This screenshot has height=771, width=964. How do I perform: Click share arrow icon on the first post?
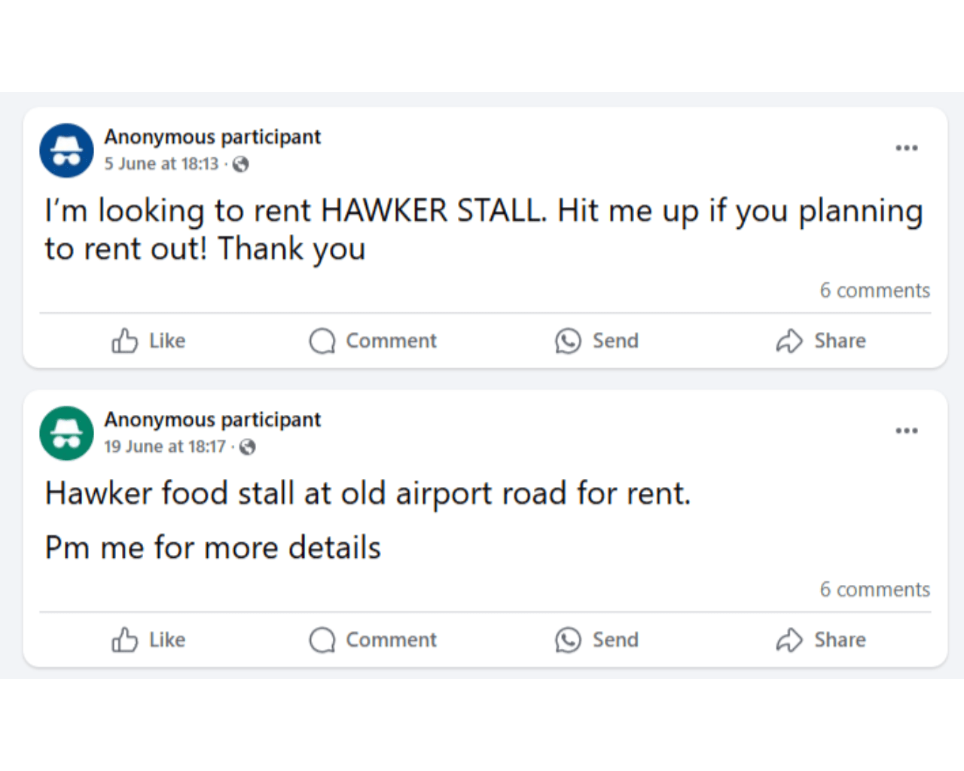click(789, 341)
